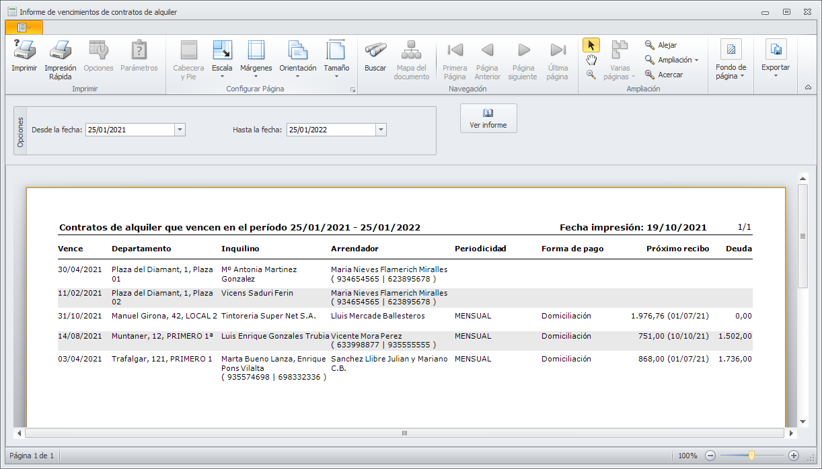
Task: Open the Buscar binoculars tool
Action: click(x=375, y=50)
